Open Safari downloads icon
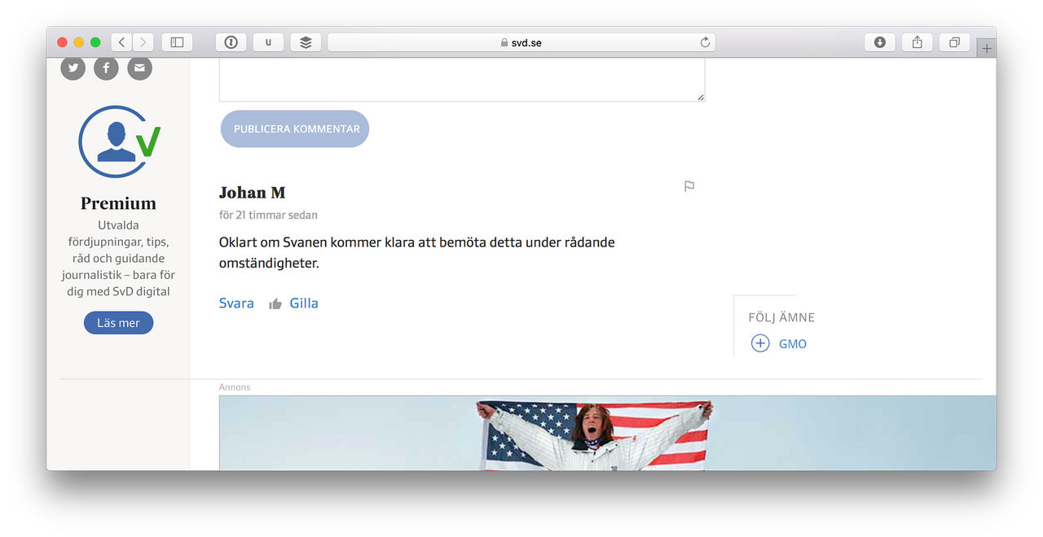Image resolution: width=1043 pixels, height=537 pixels. (x=880, y=42)
